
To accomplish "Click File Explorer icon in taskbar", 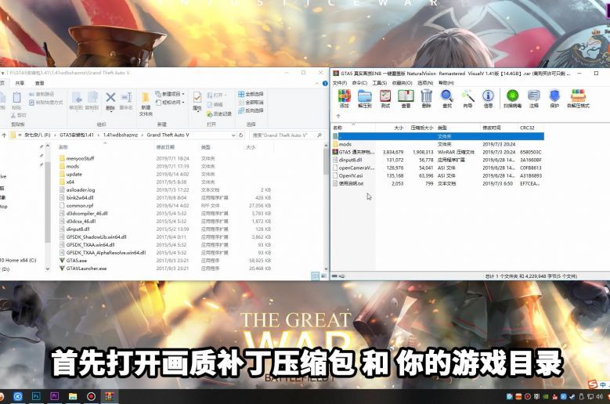I will (x=73, y=396).
